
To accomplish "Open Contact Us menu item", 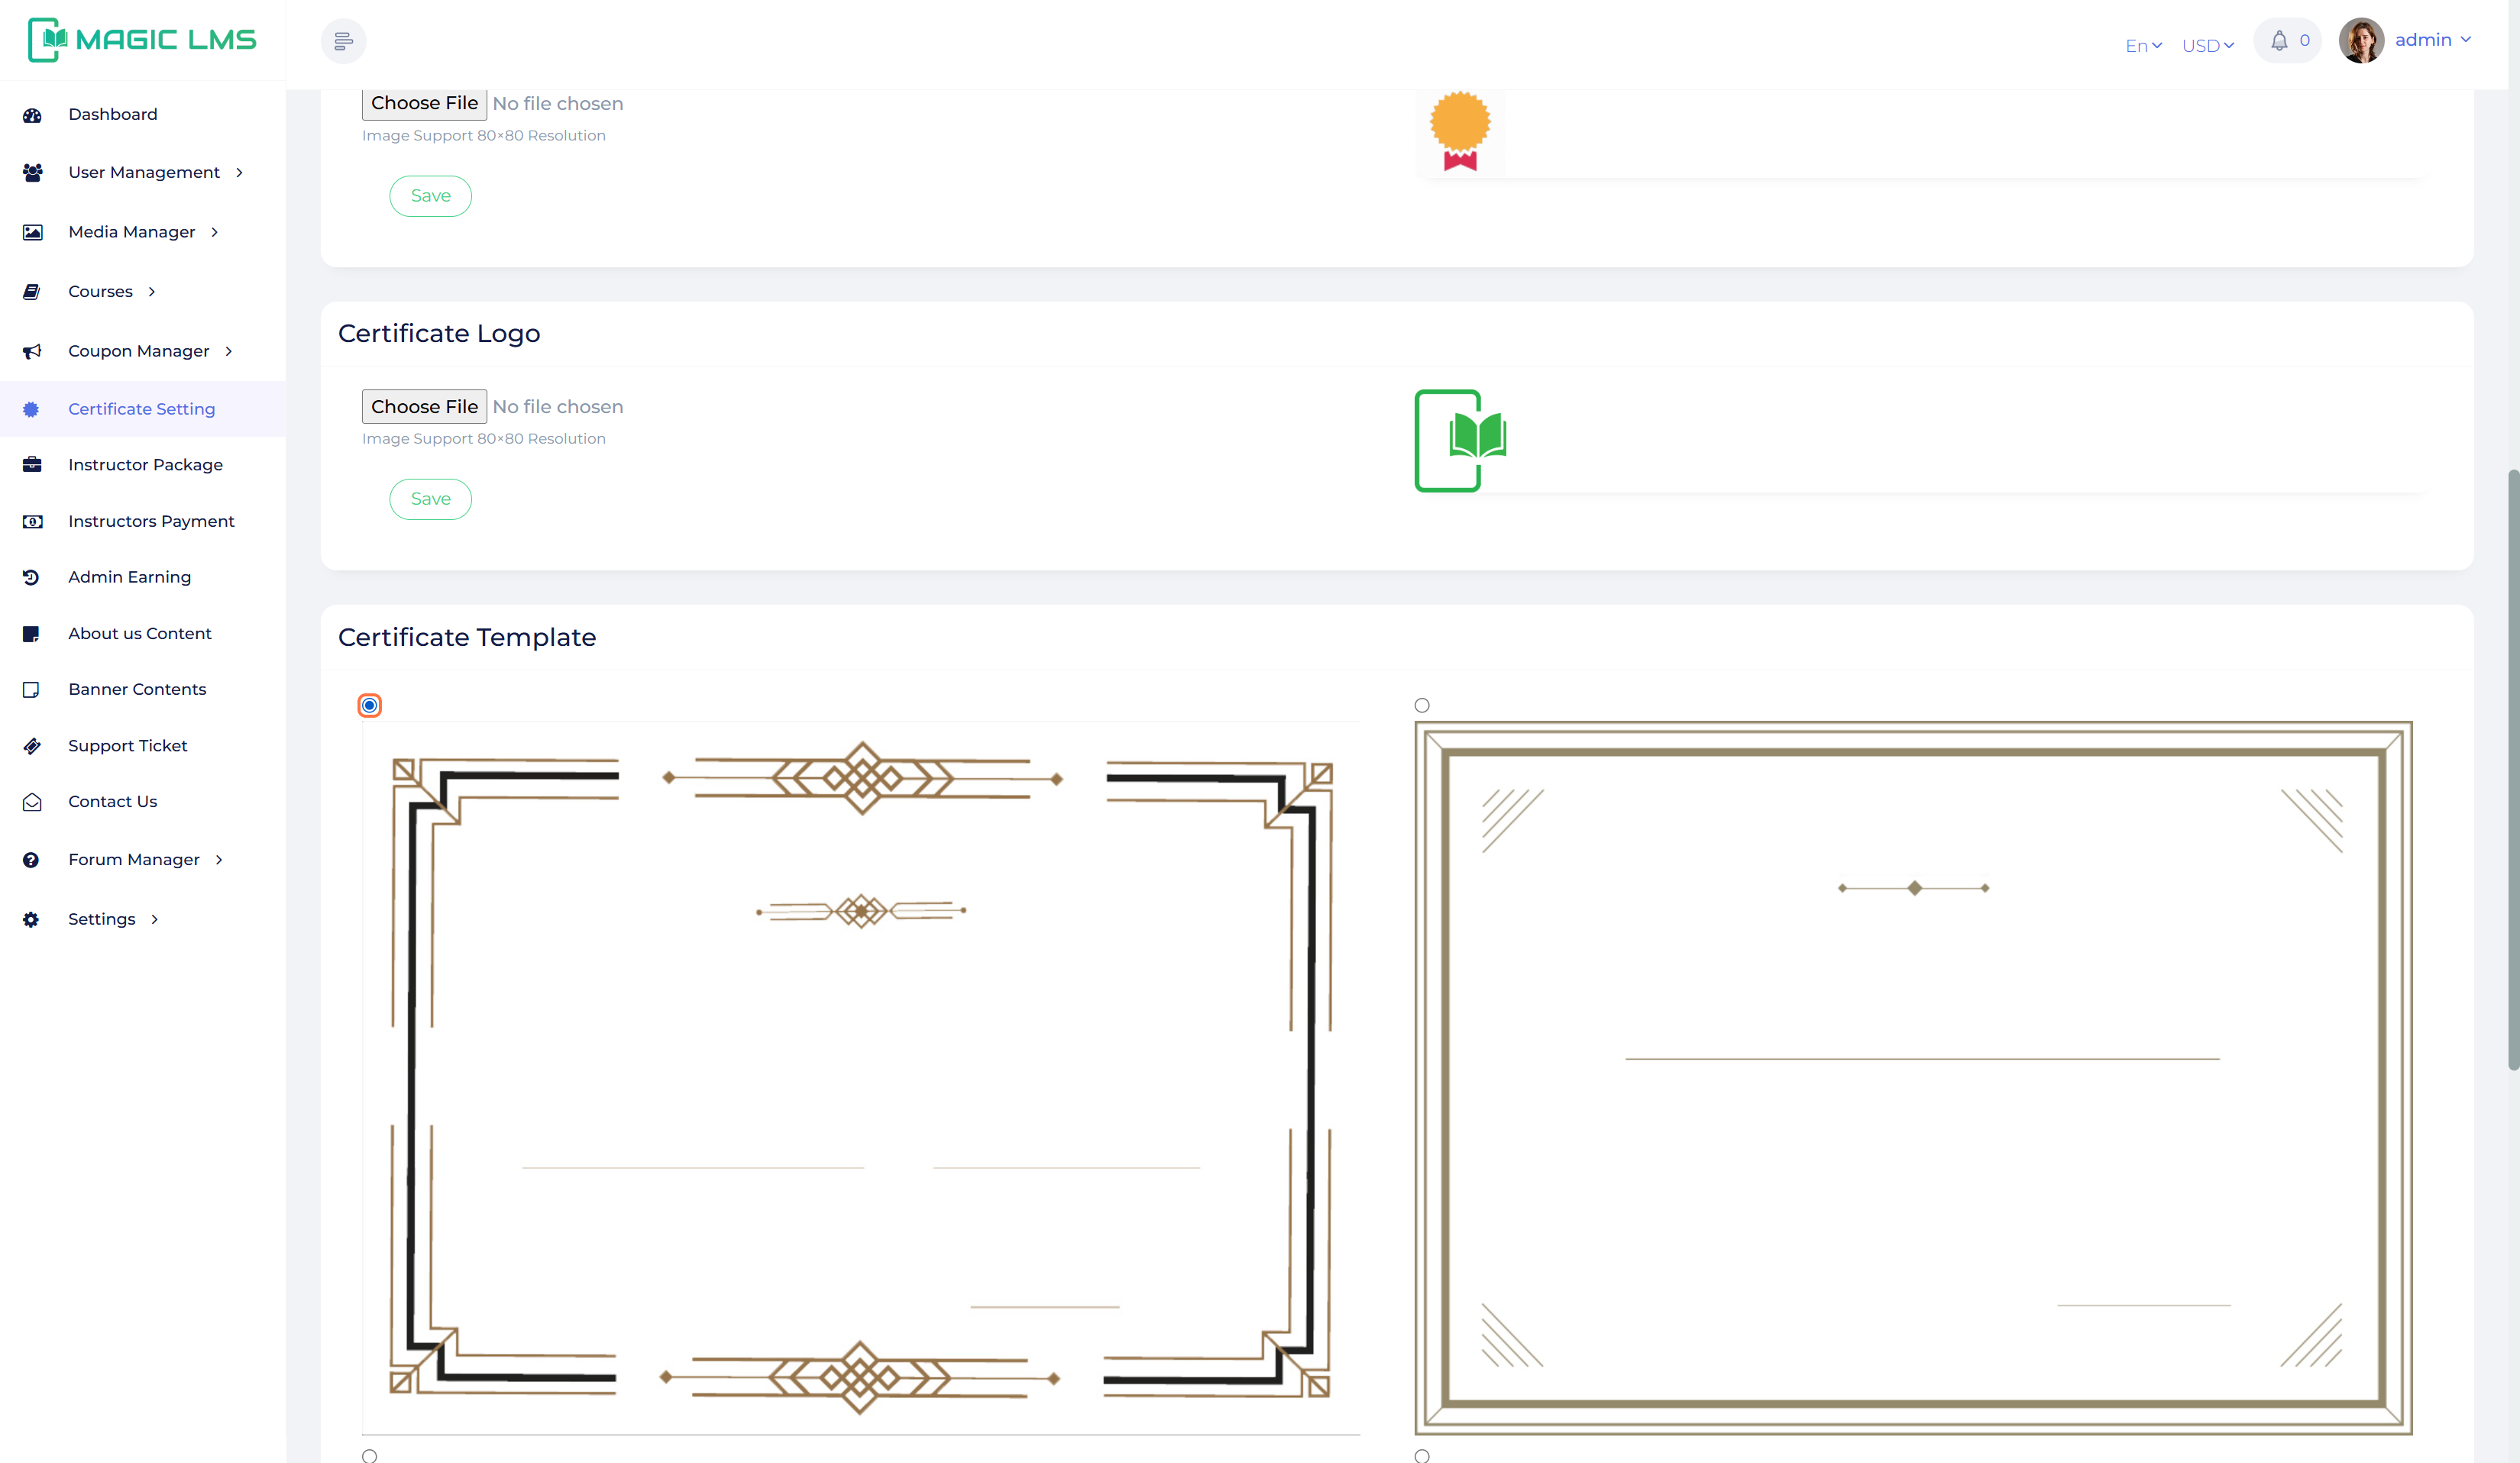I will pos(143,803).
